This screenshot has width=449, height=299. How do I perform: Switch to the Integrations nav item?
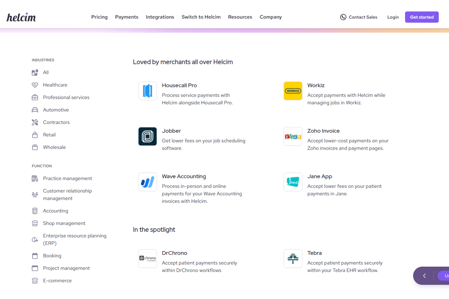pos(160,17)
